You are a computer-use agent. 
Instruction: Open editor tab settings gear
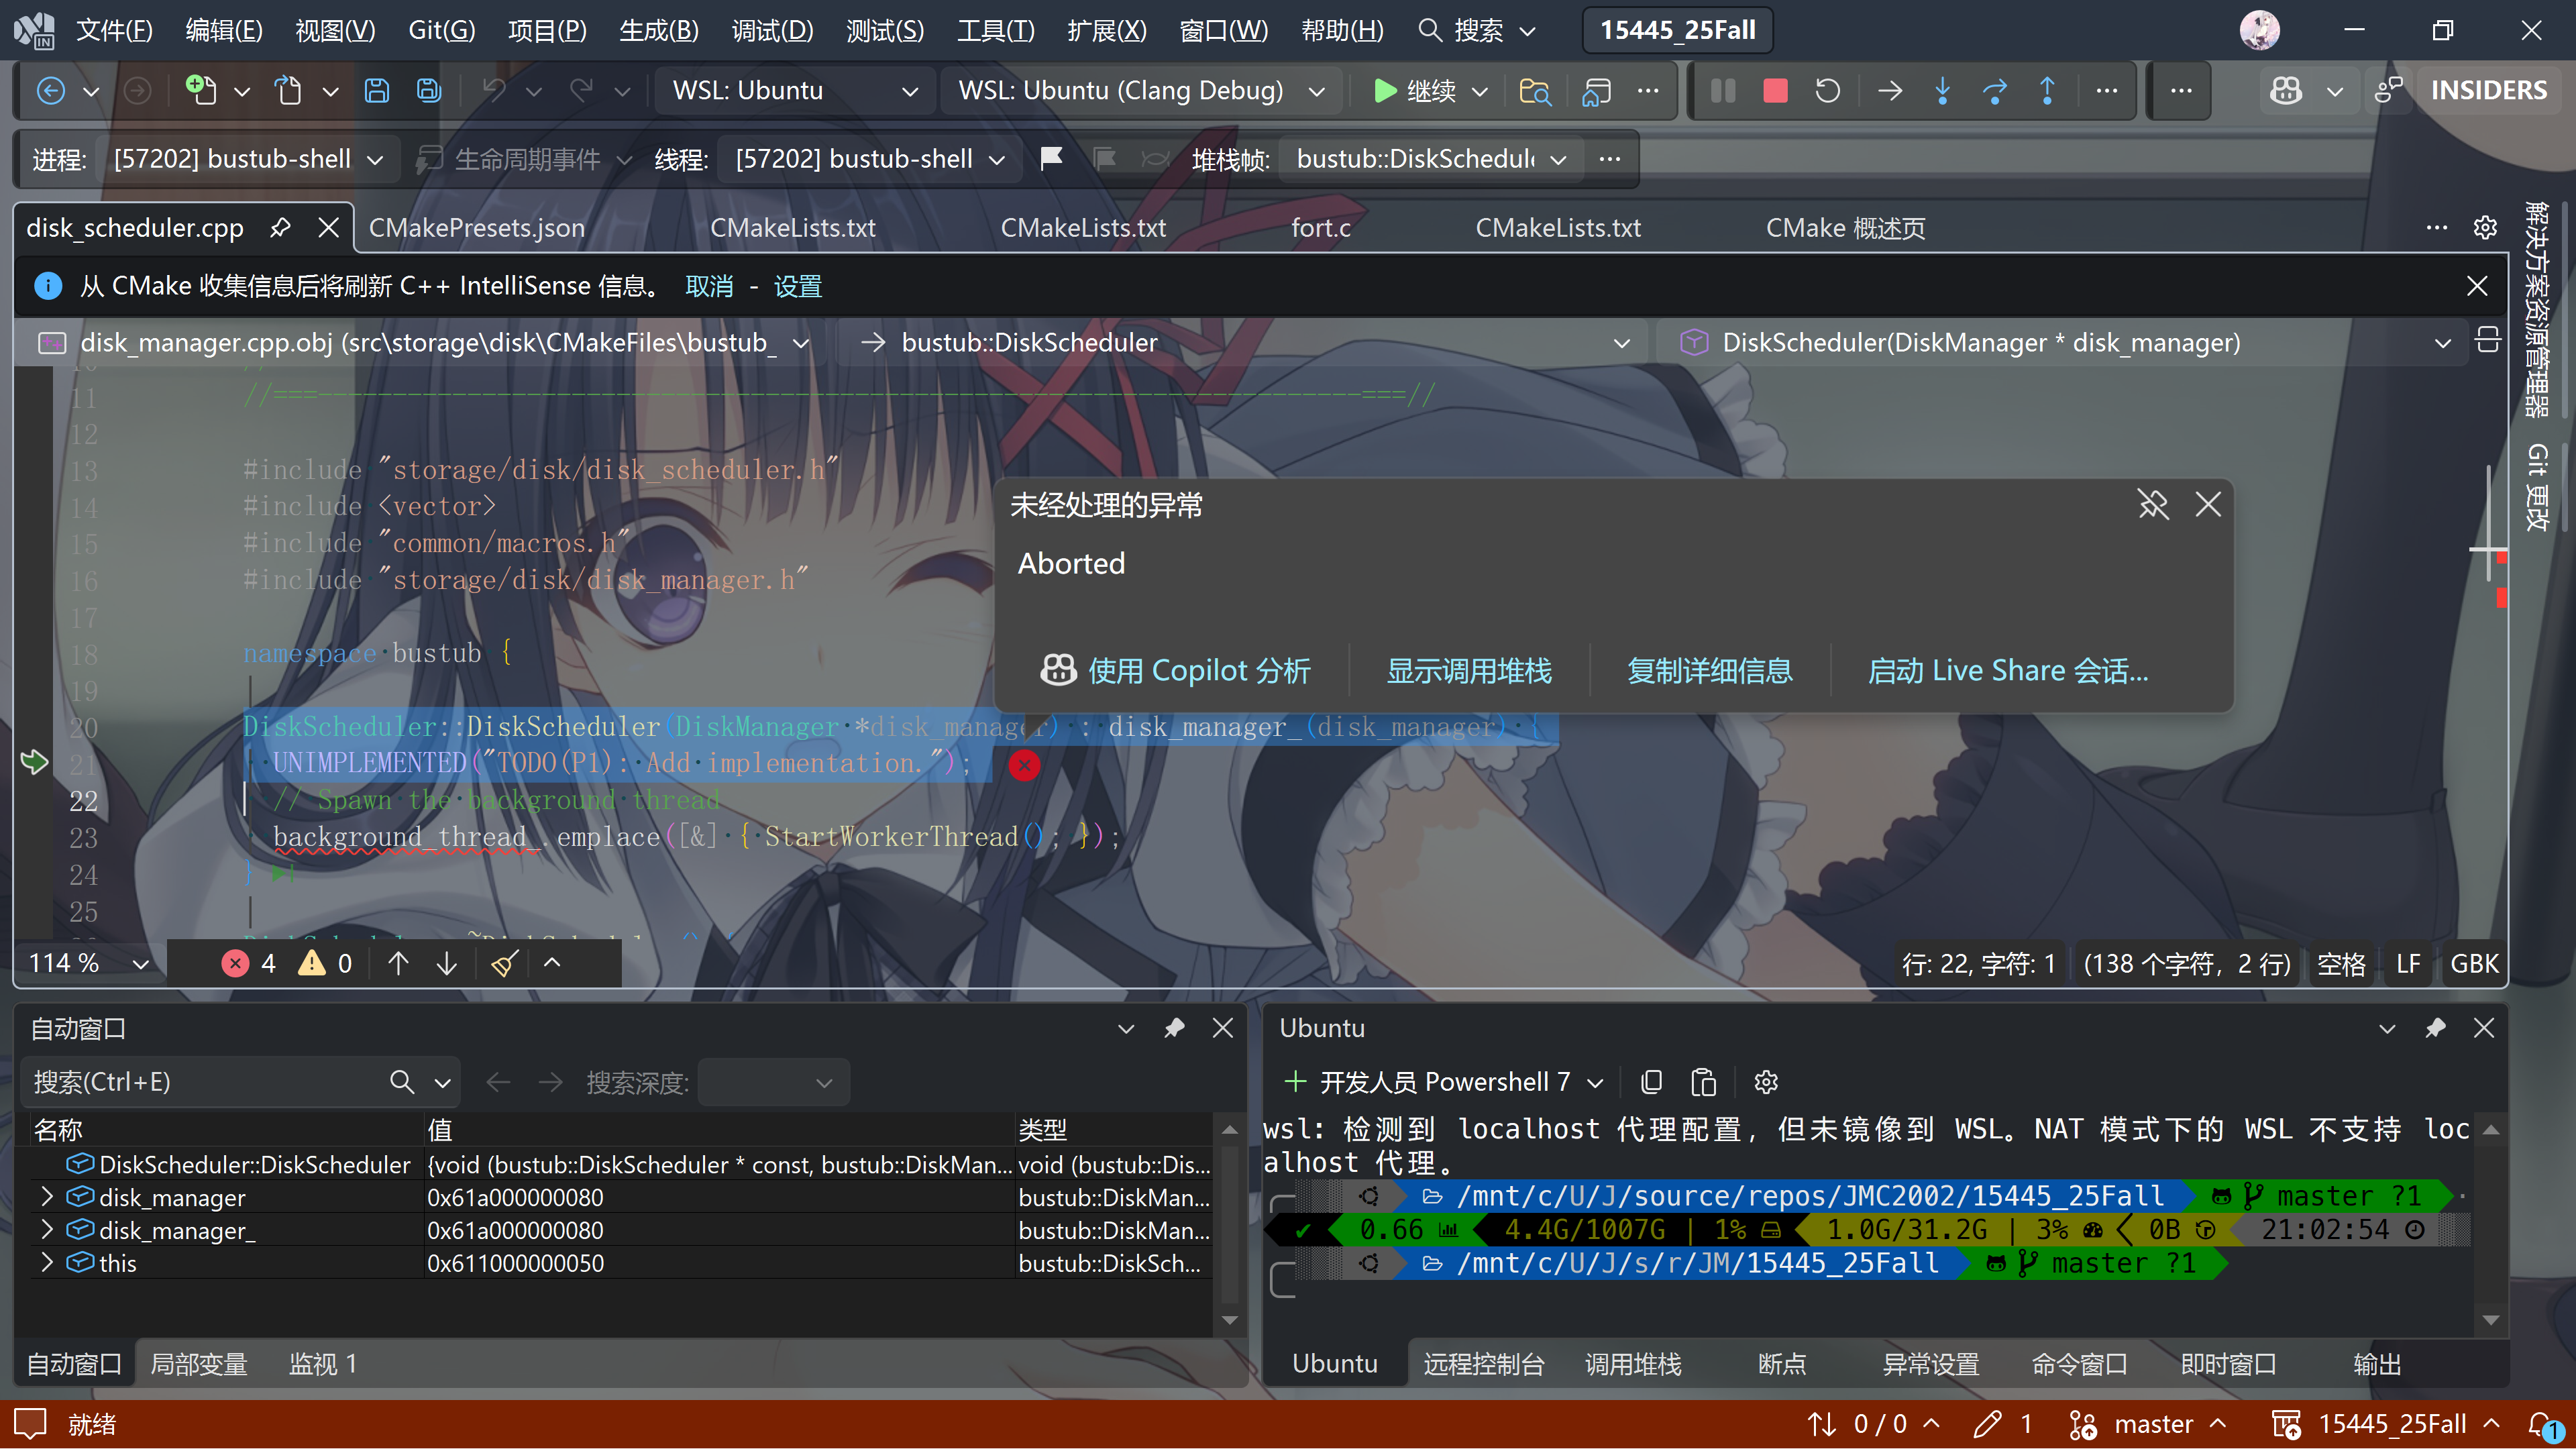click(2485, 228)
